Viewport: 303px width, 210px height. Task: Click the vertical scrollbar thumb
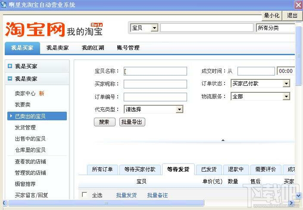[299, 56]
